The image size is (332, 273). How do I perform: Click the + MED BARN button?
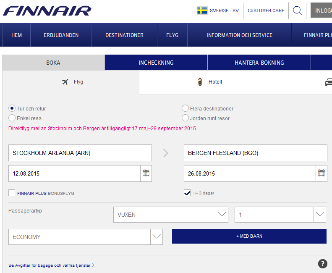(249, 236)
